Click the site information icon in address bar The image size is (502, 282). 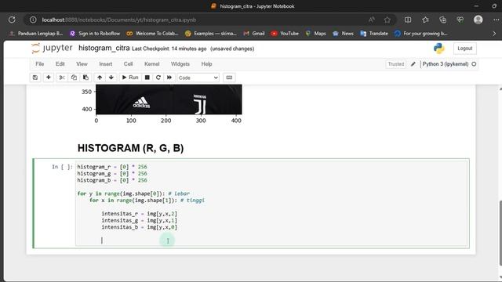(33, 20)
